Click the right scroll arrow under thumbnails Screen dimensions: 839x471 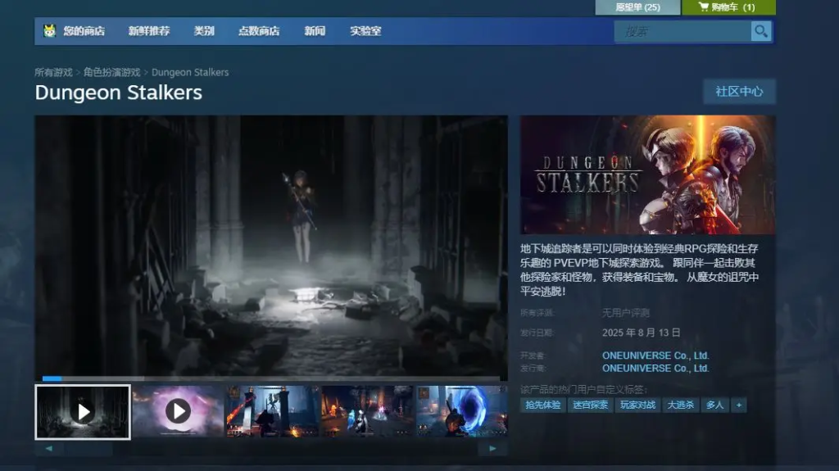(x=492, y=449)
